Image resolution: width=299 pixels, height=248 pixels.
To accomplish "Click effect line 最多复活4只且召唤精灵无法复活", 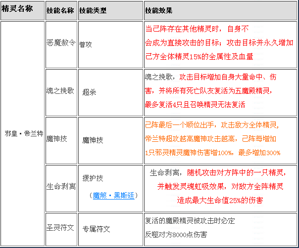I will (x=195, y=105).
